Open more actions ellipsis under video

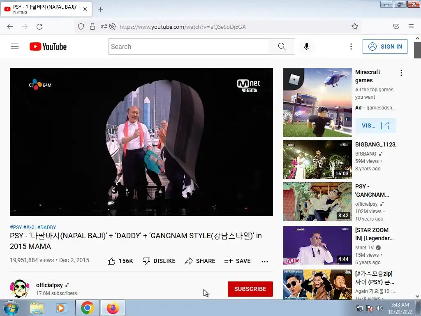click(265, 261)
